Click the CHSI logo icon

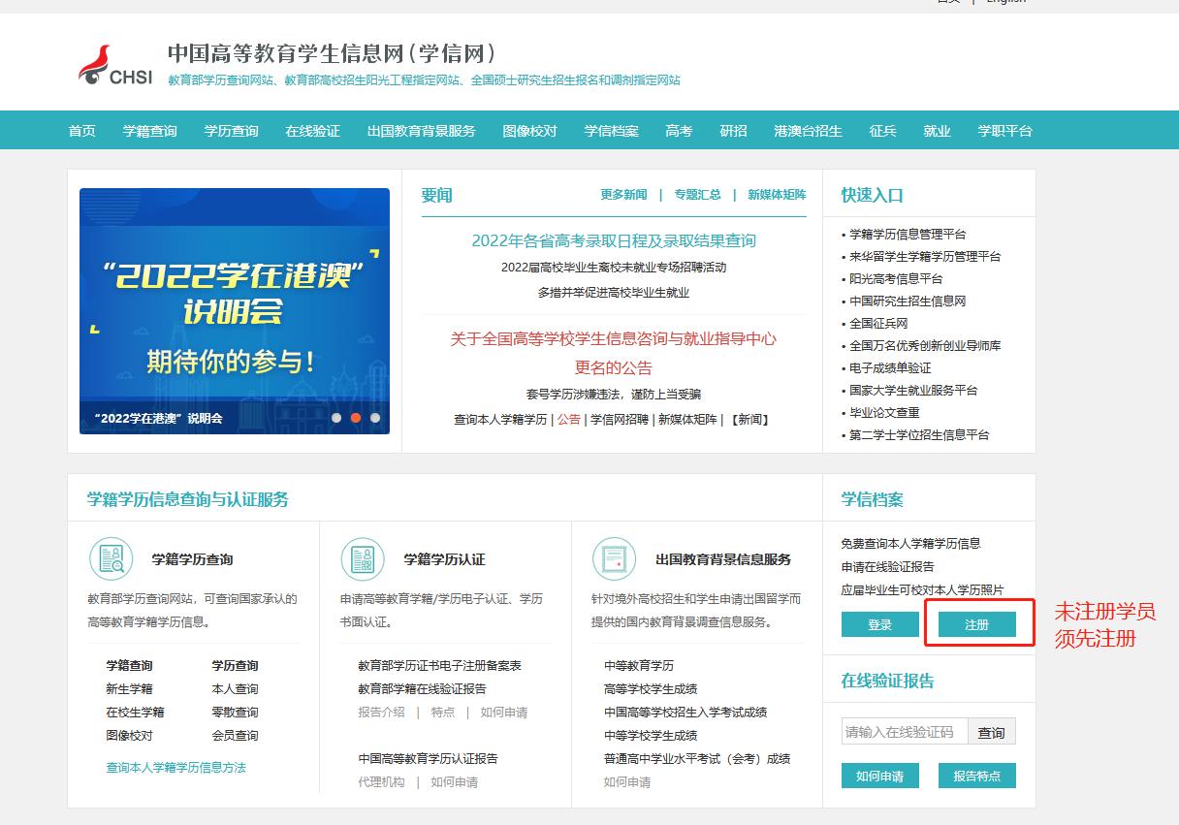pos(115,66)
